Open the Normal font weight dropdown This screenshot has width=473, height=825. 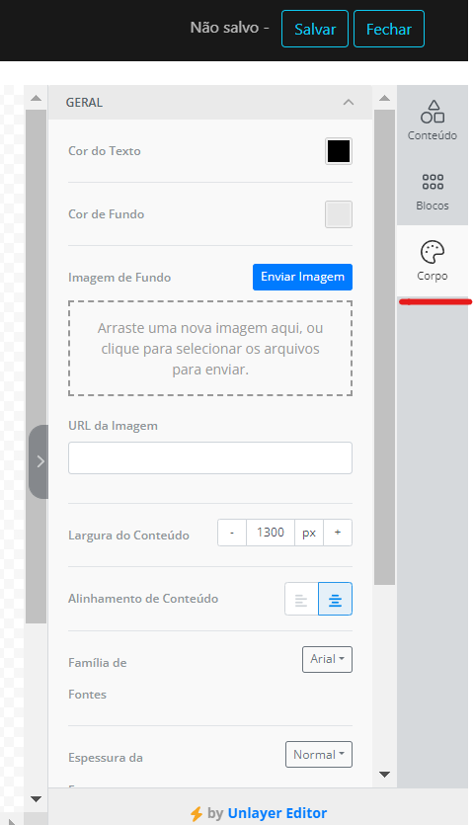(x=319, y=755)
